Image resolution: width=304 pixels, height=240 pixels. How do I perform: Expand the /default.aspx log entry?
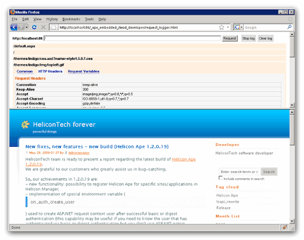tap(149, 46)
